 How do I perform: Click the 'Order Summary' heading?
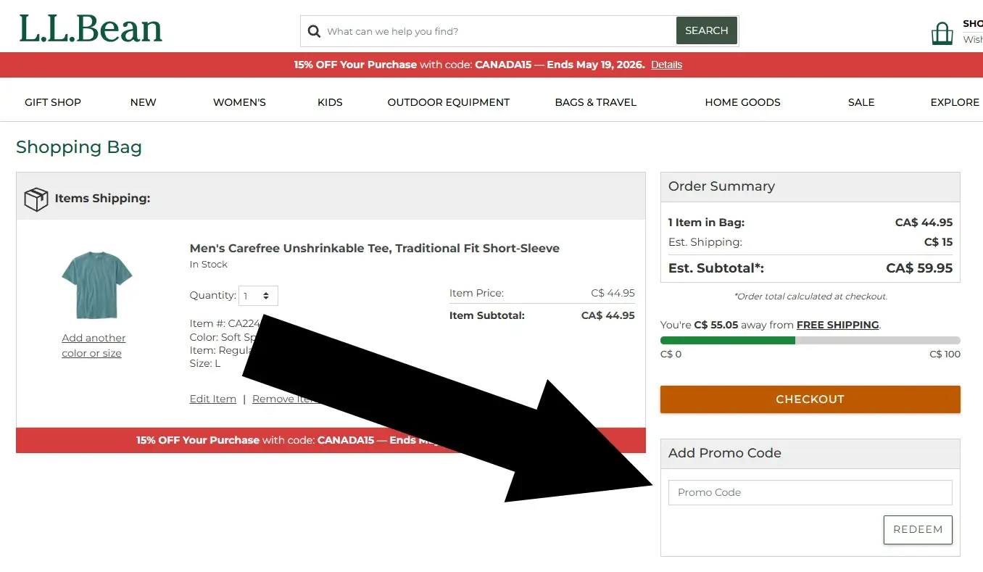[x=721, y=186]
